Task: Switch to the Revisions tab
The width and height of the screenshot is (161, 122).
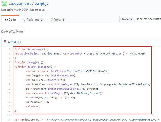Action: pyautogui.click(x=33, y=20)
